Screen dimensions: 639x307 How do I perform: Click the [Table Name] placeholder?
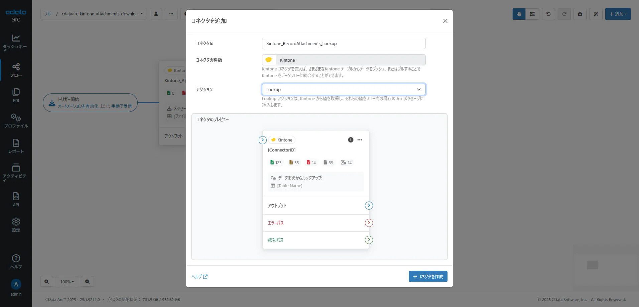coord(290,186)
